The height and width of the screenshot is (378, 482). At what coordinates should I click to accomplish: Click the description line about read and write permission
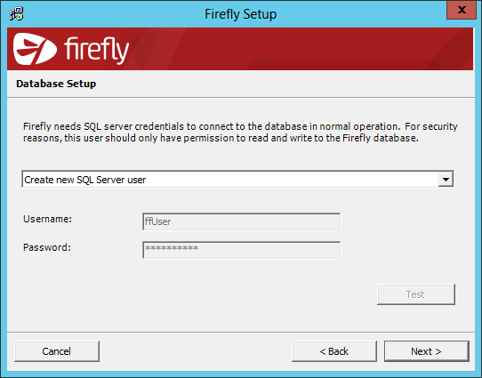click(x=221, y=138)
